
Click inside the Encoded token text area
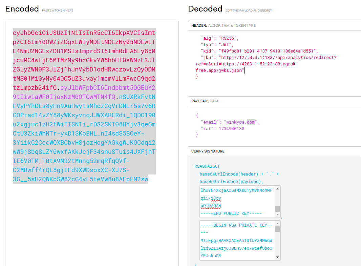pyautogui.click(x=91, y=220)
